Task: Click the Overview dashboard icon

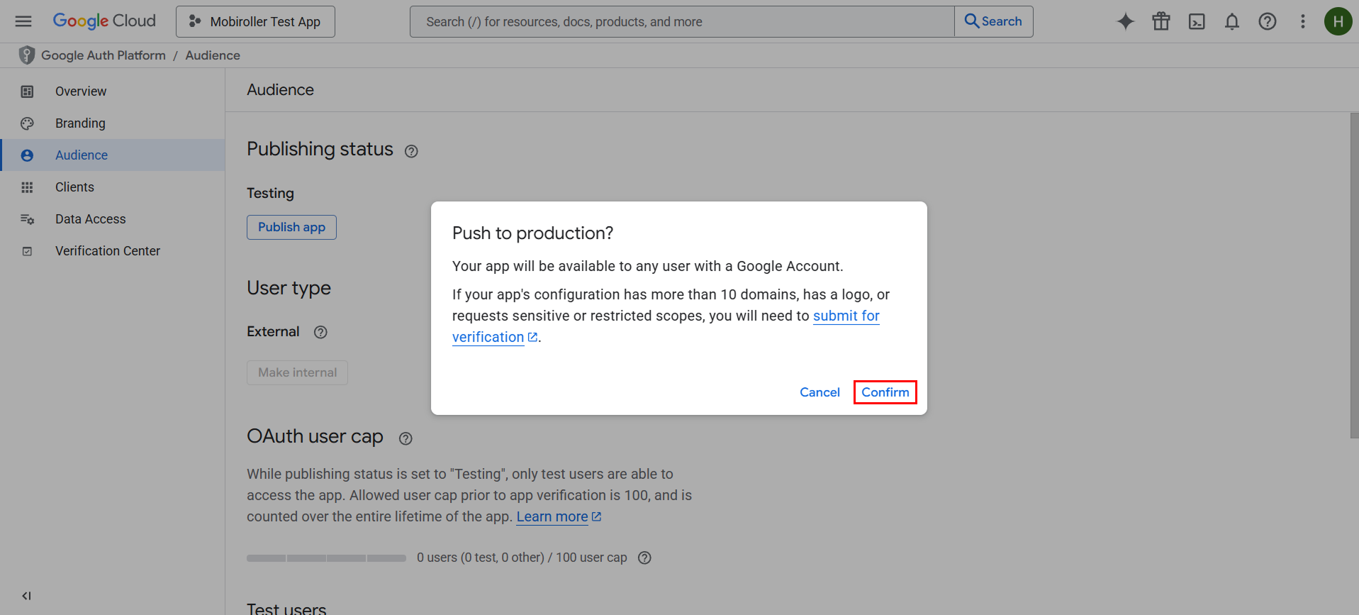Action: pyautogui.click(x=27, y=91)
